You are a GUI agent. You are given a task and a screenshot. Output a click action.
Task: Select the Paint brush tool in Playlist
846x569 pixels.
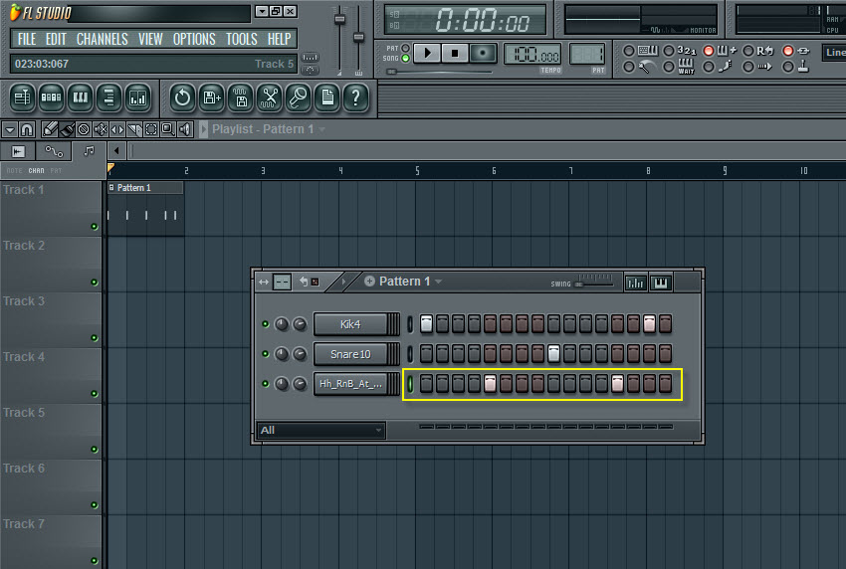click(x=67, y=129)
